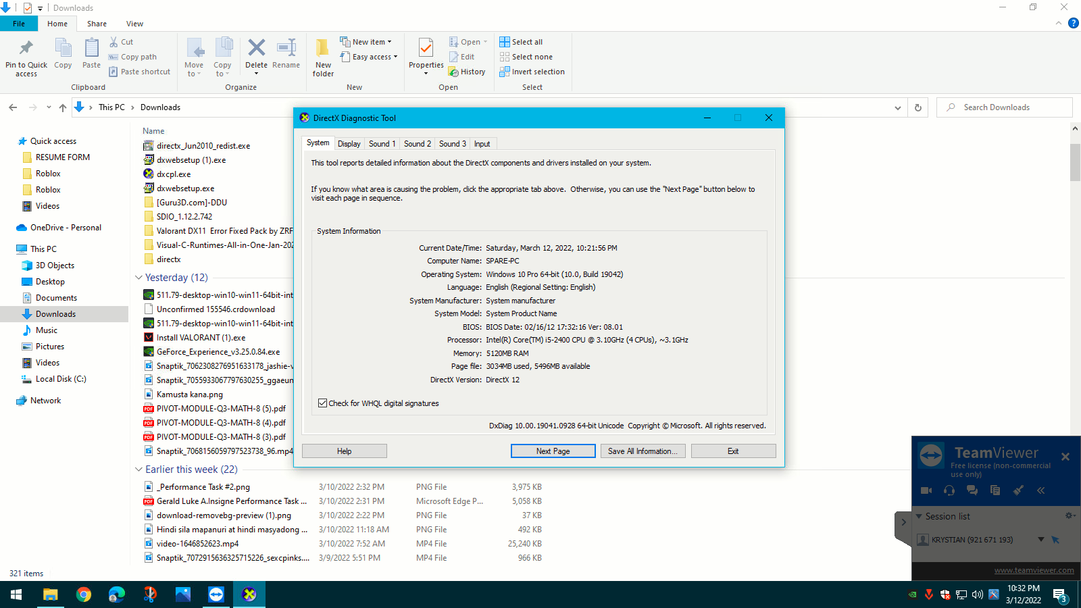Switch to the View ribbon tab
The width and height of the screenshot is (1081, 608).
134,24
